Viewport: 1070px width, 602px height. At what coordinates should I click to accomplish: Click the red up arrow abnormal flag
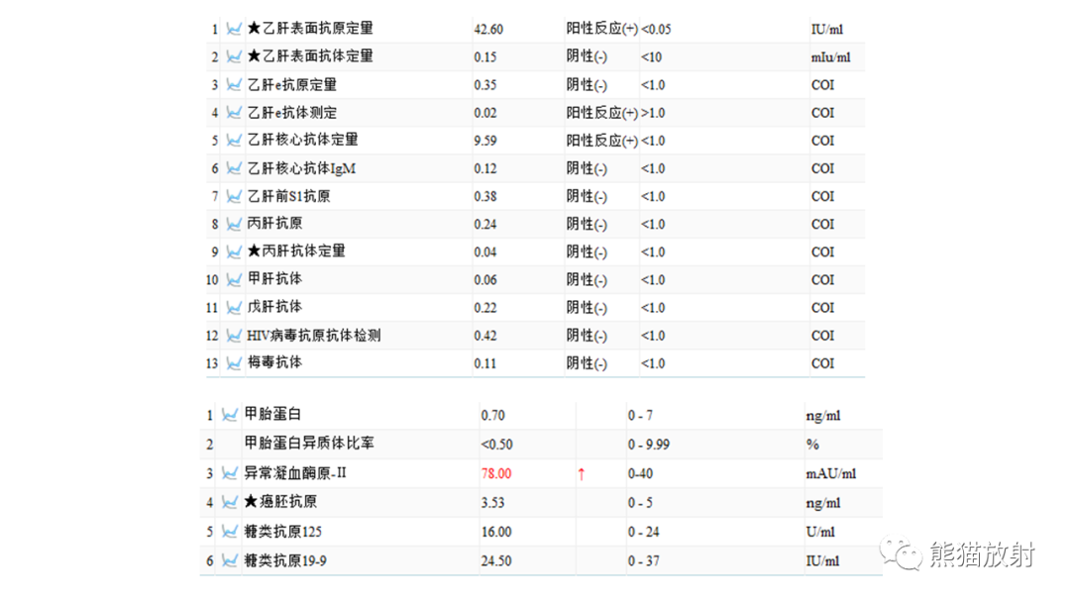tap(582, 474)
